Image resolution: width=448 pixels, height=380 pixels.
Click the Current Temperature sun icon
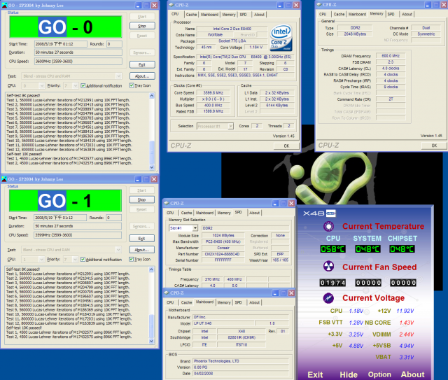pyautogui.click(x=328, y=226)
